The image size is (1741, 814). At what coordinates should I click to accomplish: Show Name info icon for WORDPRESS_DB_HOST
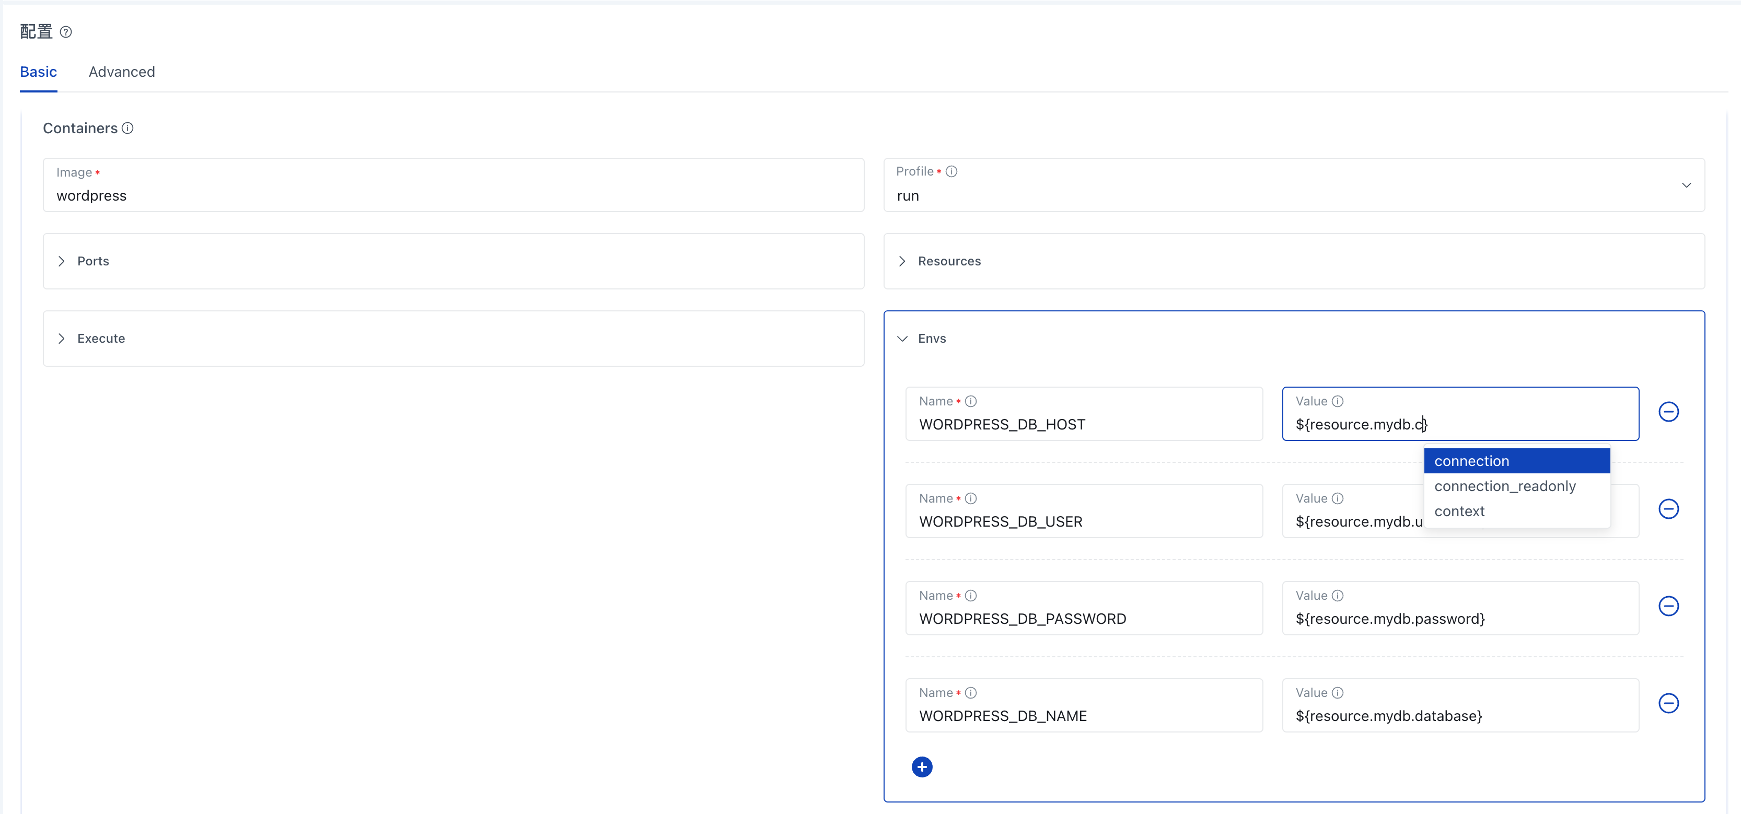tap(970, 401)
